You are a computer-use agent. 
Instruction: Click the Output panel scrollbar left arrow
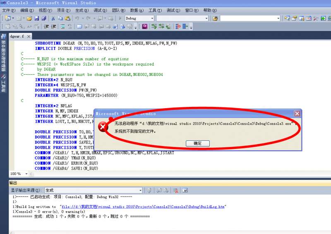click(12, 232)
